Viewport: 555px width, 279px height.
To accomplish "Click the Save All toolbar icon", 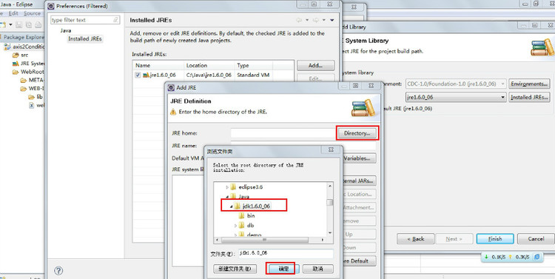I will pyautogui.click(x=29, y=24).
